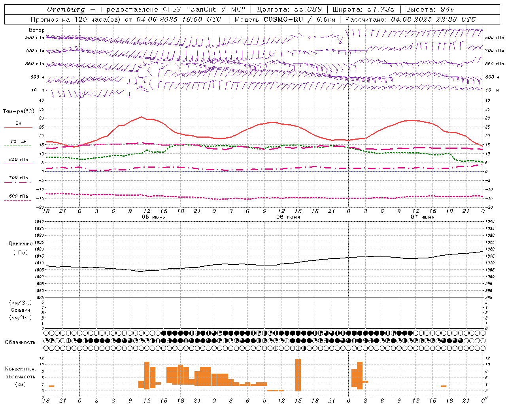
Task: Click the '05 июня' date label
Action: click(x=154, y=217)
